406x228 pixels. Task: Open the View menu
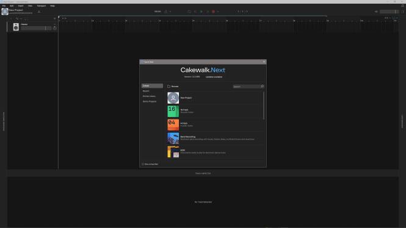click(30, 5)
